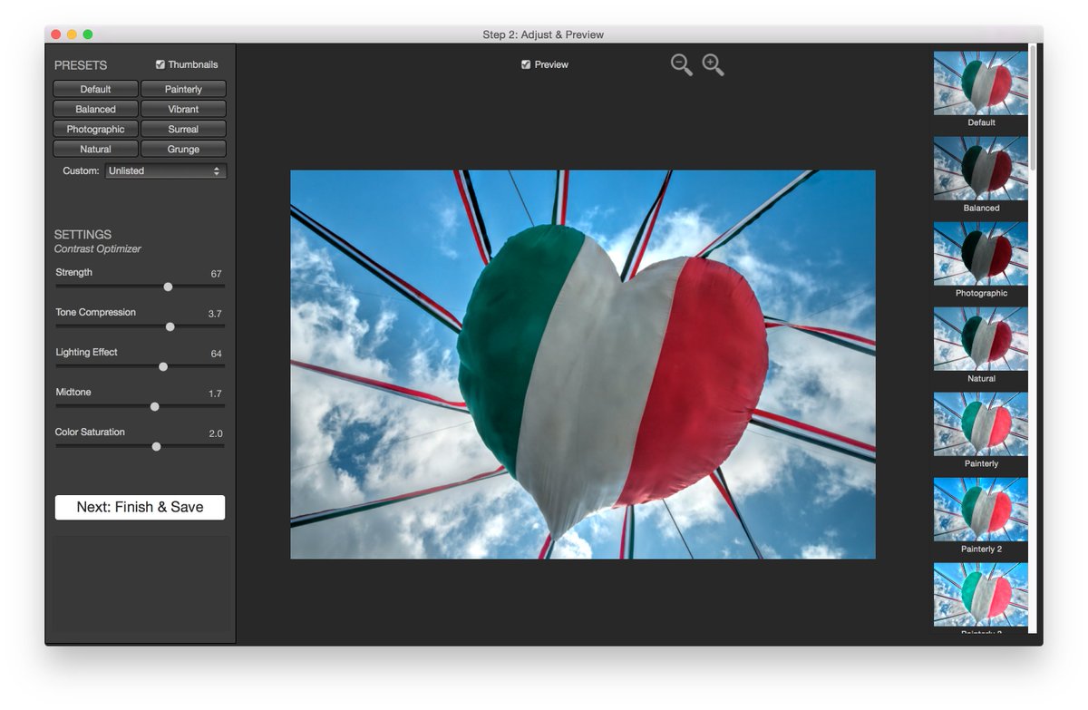Viewport: 1088px width, 710px height.
Task: Click the zoom in magnifier icon
Action: point(713,64)
